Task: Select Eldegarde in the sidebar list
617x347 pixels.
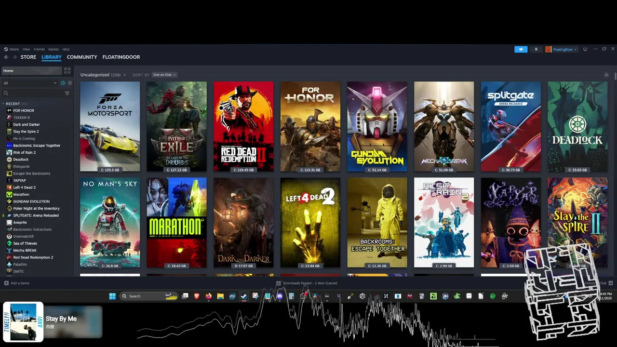Action: pos(21,166)
